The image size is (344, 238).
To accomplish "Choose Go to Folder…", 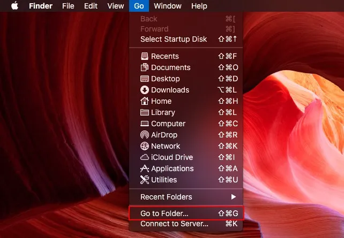I will pos(186,213).
